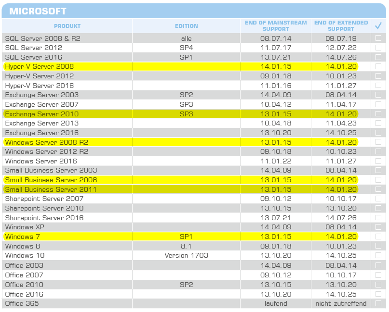Select the Exchange Server 2013 product name

[41, 123]
